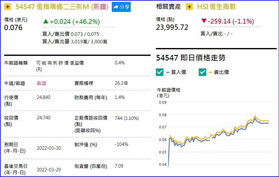This screenshot has width=279, height=177.
Task: Click the 對沖值 (%) label
Action: (86, 145)
